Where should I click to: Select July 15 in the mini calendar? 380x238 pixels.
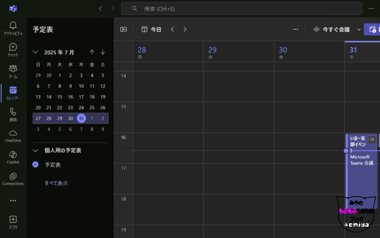[60, 97]
